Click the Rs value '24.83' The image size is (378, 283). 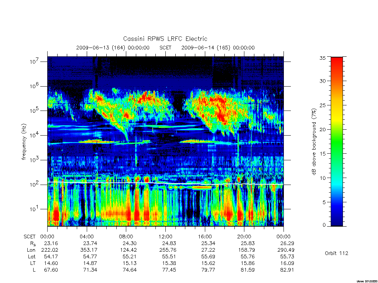click(x=169, y=243)
